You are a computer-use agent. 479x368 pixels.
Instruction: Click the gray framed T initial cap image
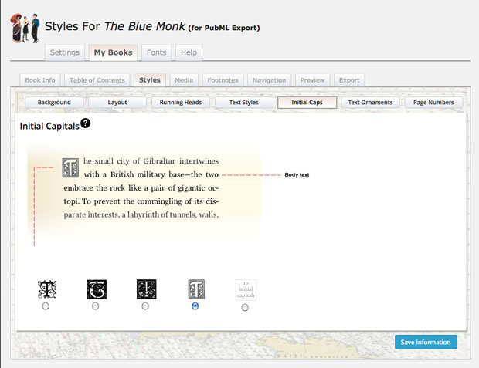[195, 289]
